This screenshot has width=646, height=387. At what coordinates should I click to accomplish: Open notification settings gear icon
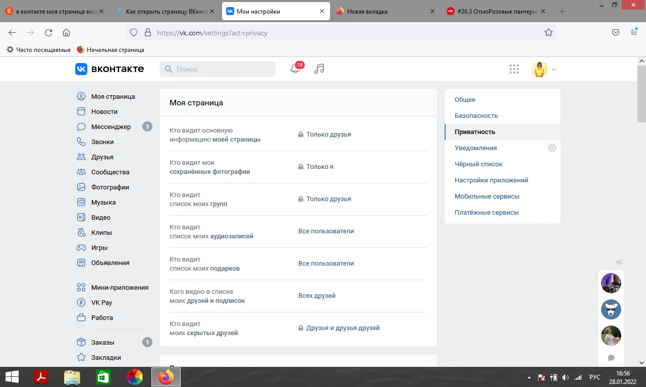click(x=552, y=148)
